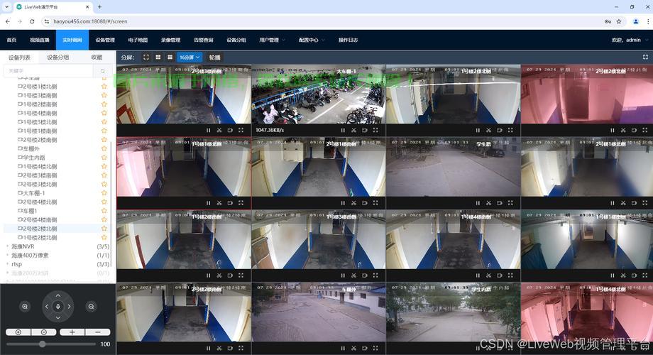Favorite the 大车棚-1 camera star
653x355 pixels.
pos(104,193)
